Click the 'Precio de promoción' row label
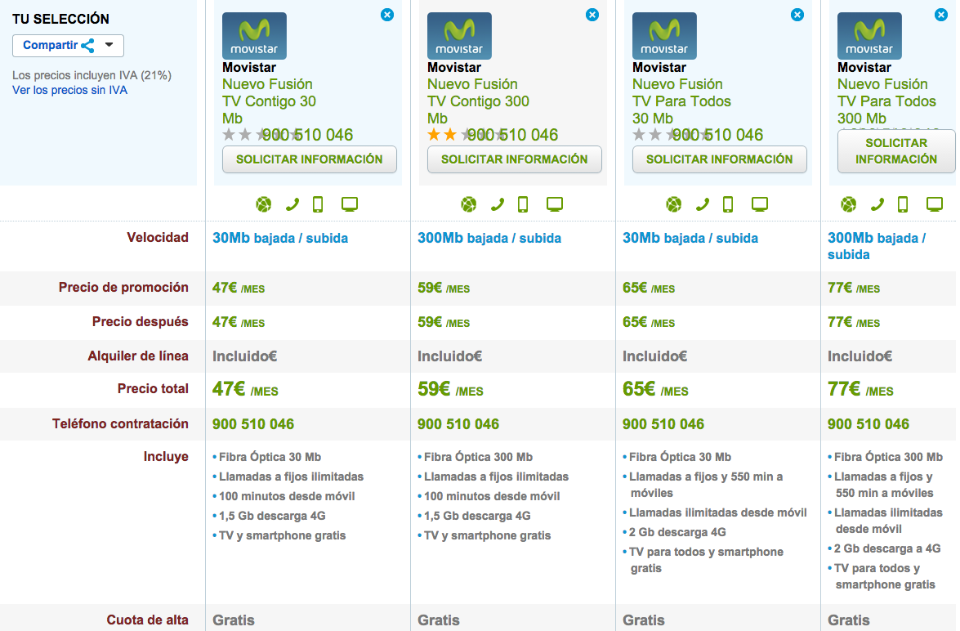 click(123, 288)
